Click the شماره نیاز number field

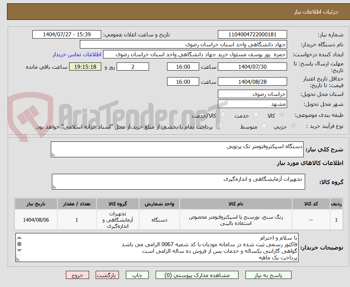click(252, 34)
